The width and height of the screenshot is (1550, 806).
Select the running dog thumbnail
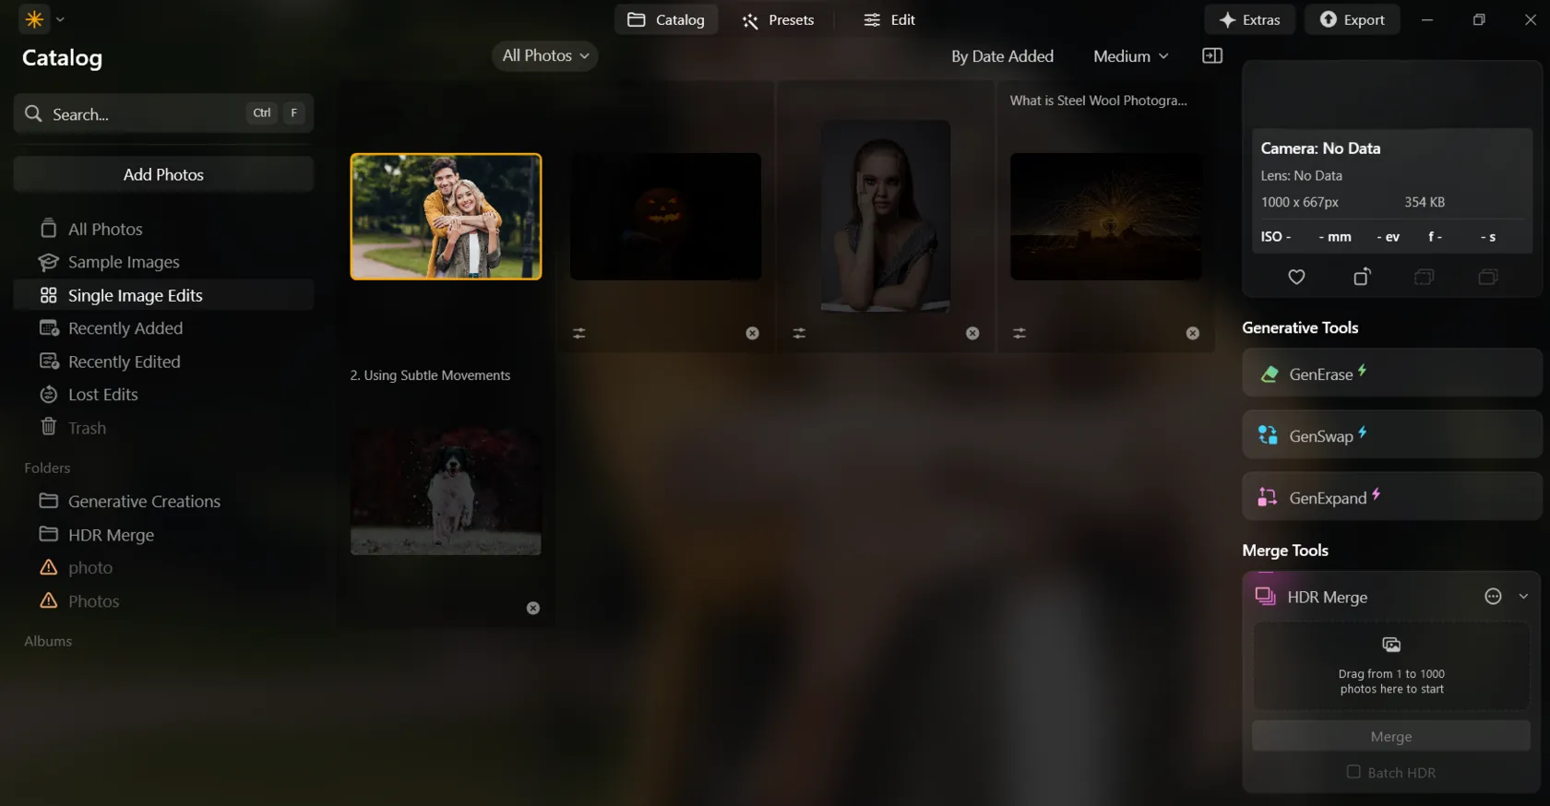[446, 492]
